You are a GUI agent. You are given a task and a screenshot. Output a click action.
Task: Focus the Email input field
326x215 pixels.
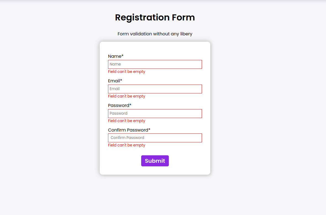[155, 89]
